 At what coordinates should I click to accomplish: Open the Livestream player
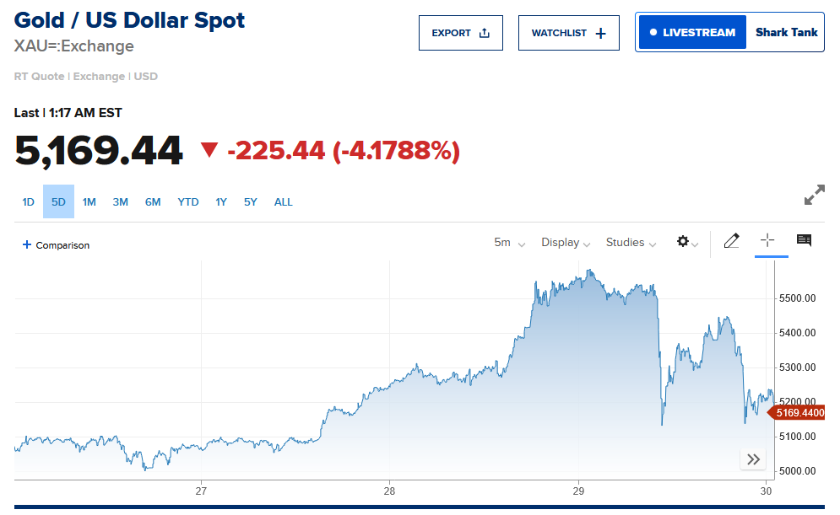pos(692,33)
